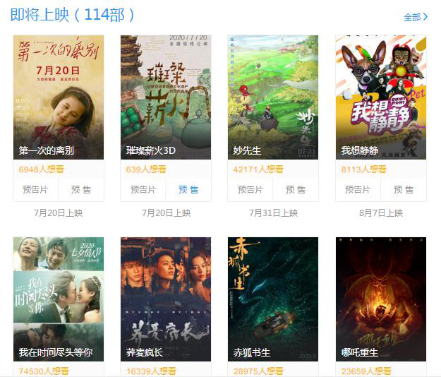Play 预告片 trailer for 璀璨薪火3D

tap(143, 190)
